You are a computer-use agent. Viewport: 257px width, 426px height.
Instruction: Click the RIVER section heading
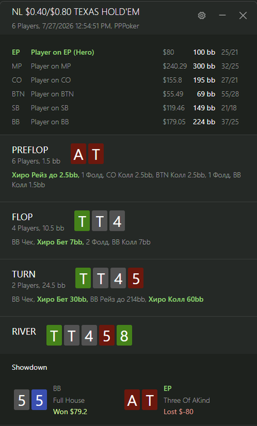24,332
